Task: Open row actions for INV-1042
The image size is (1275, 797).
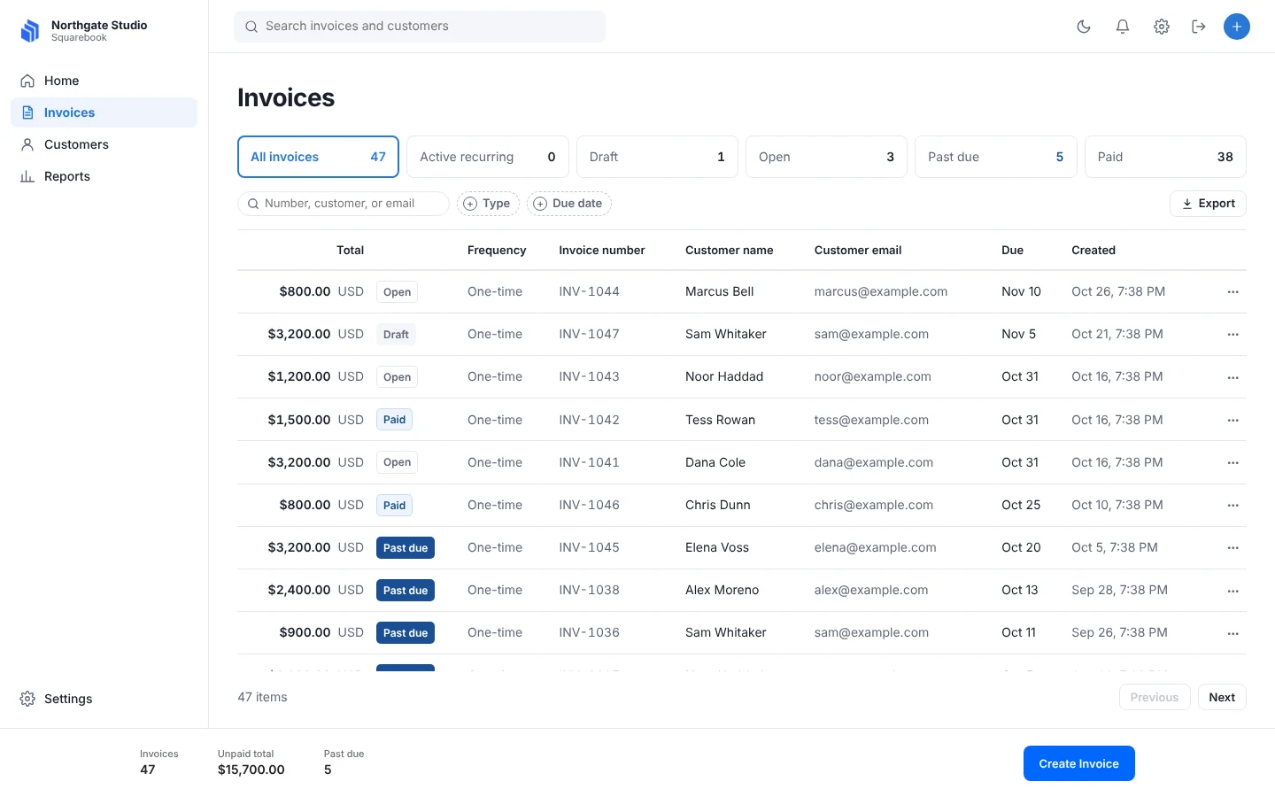Action: click(x=1233, y=420)
